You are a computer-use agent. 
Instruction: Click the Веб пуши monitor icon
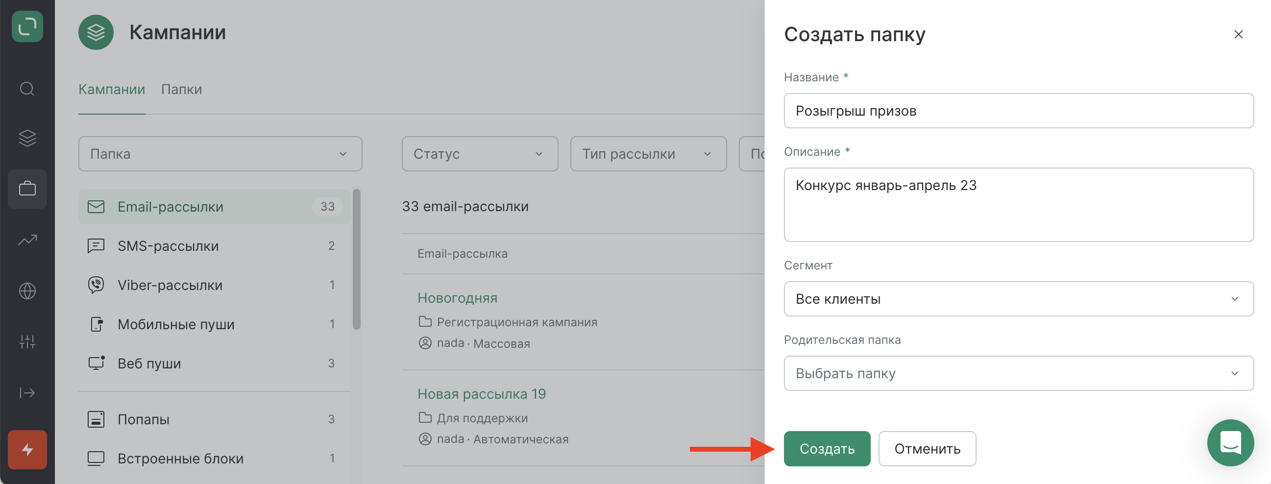[x=96, y=363]
